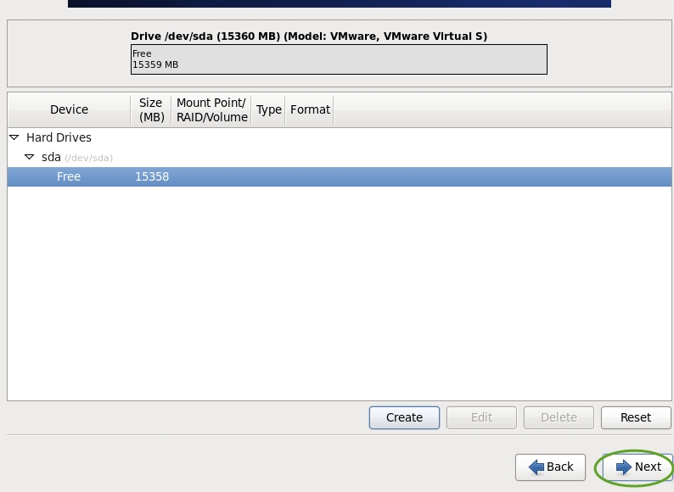Sort by the Size (MB) column header
This screenshot has height=492, width=674.
coord(151,110)
